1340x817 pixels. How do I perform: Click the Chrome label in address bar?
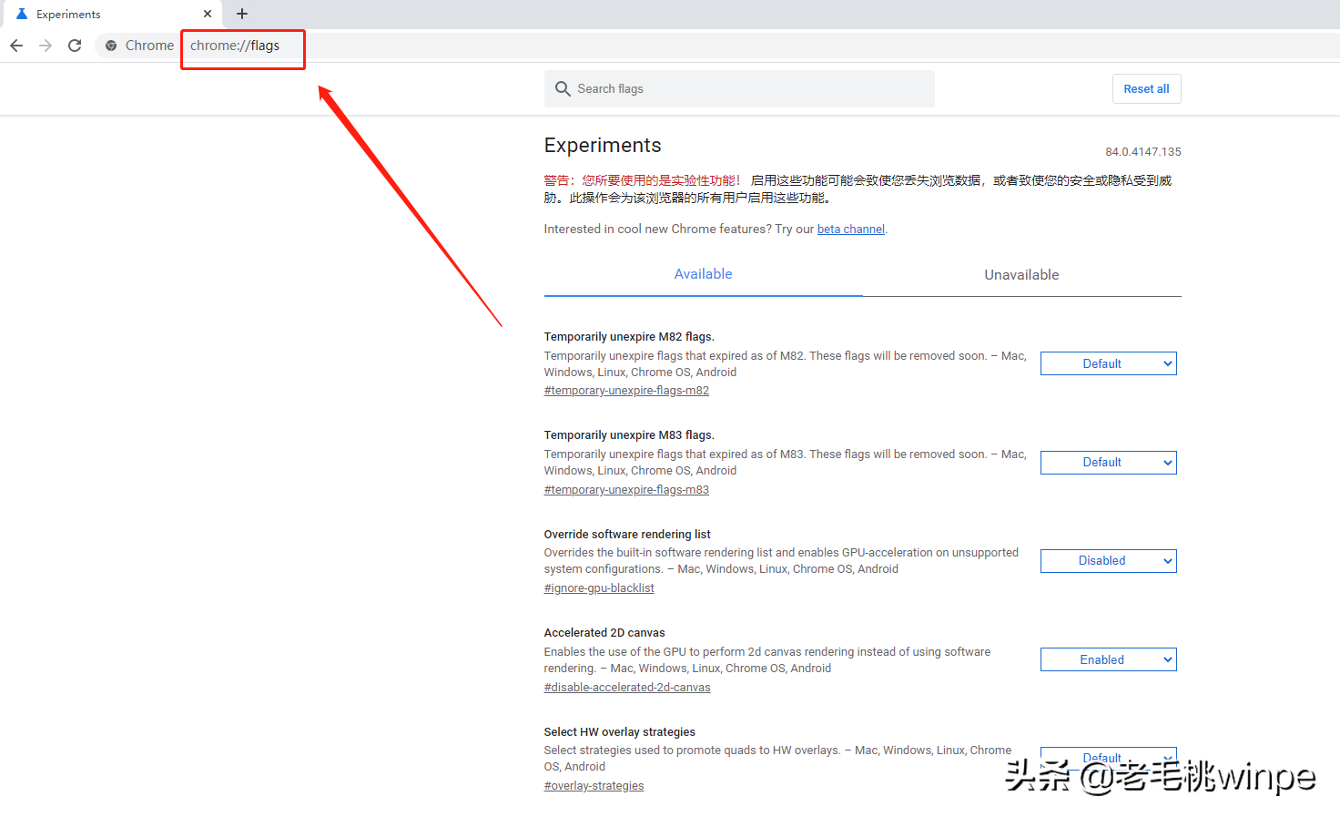(x=149, y=46)
